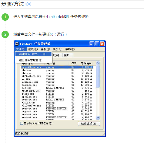
Task: Click the Task Manager title bar computer icon
Action: (x=17, y=44)
